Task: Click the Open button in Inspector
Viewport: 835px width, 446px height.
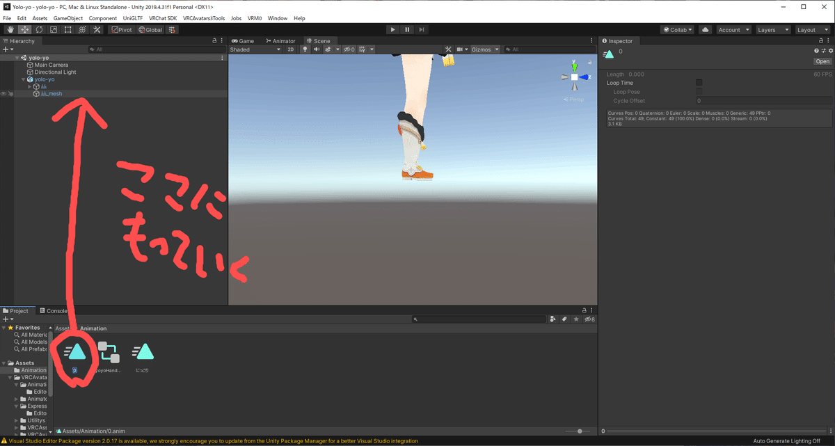Action: point(822,61)
